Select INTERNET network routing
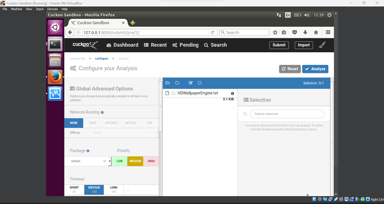 click(x=112, y=123)
